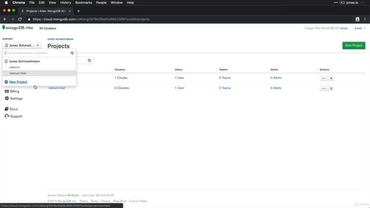Open 1 User link in first row
The image size is (370, 208).
179,78
